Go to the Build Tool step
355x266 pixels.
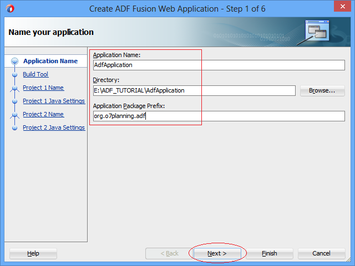tap(35, 74)
